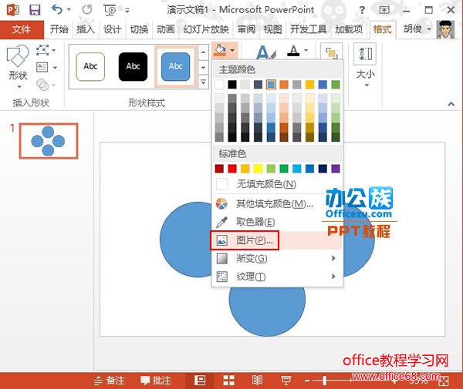Image resolution: width=463 pixels, height=389 pixels.
Task: Start slideshow from the quick access toolbar icon
Action: [110, 10]
